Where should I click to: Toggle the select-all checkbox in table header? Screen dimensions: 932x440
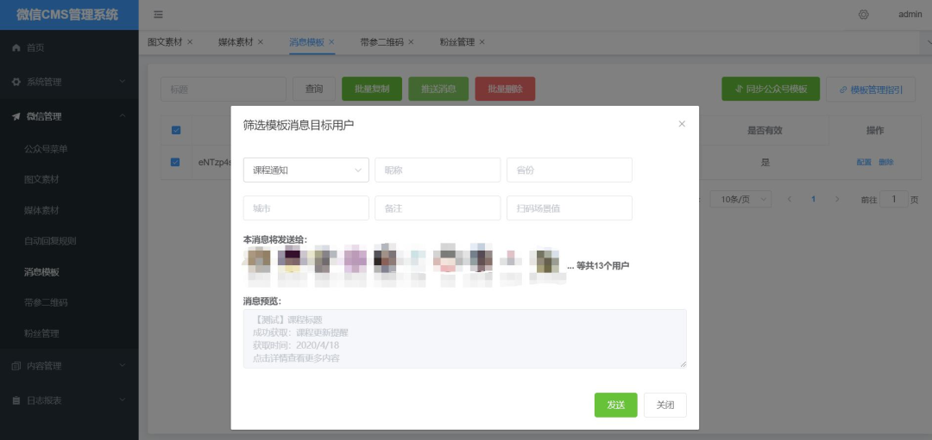tap(176, 130)
